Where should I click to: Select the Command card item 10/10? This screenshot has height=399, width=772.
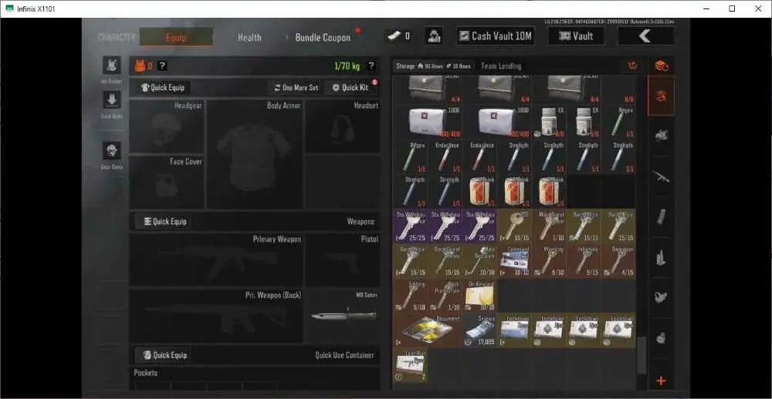(x=514, y=261)
